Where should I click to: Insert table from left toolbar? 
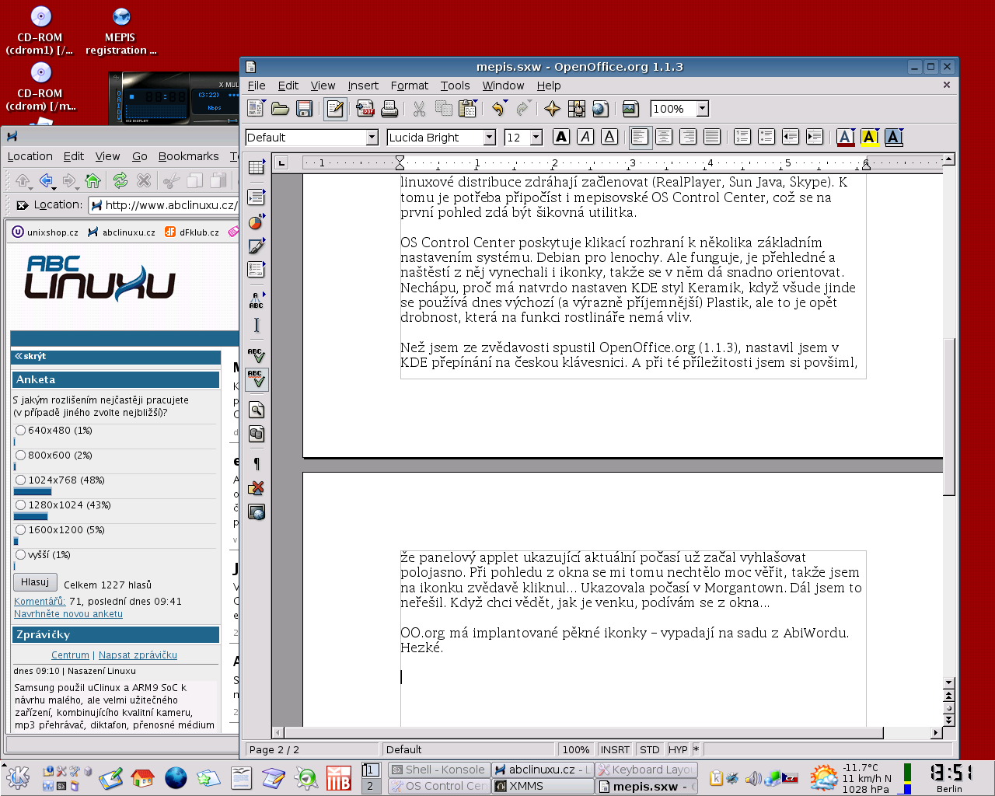pyautogui.click(x=256, y=167)
